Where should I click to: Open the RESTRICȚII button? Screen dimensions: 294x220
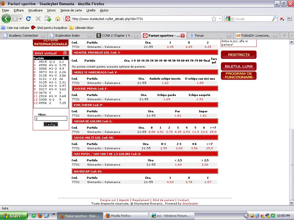pyautogui.click(x=239, y=55)
